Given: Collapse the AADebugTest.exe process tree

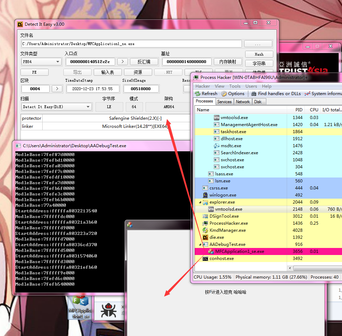Looking at the screenshot, I should [200, 245].
